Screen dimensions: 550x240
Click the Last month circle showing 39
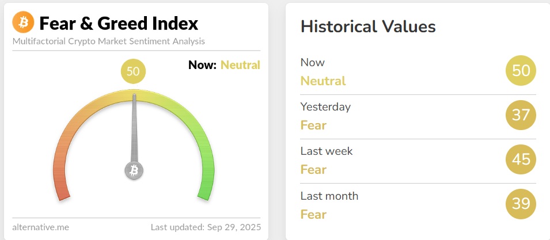[x=521, y=204]
